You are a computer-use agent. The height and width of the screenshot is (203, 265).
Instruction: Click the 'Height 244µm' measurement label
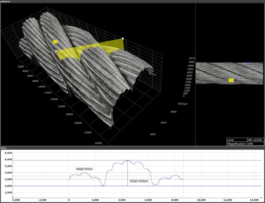(x=85, y=169)
